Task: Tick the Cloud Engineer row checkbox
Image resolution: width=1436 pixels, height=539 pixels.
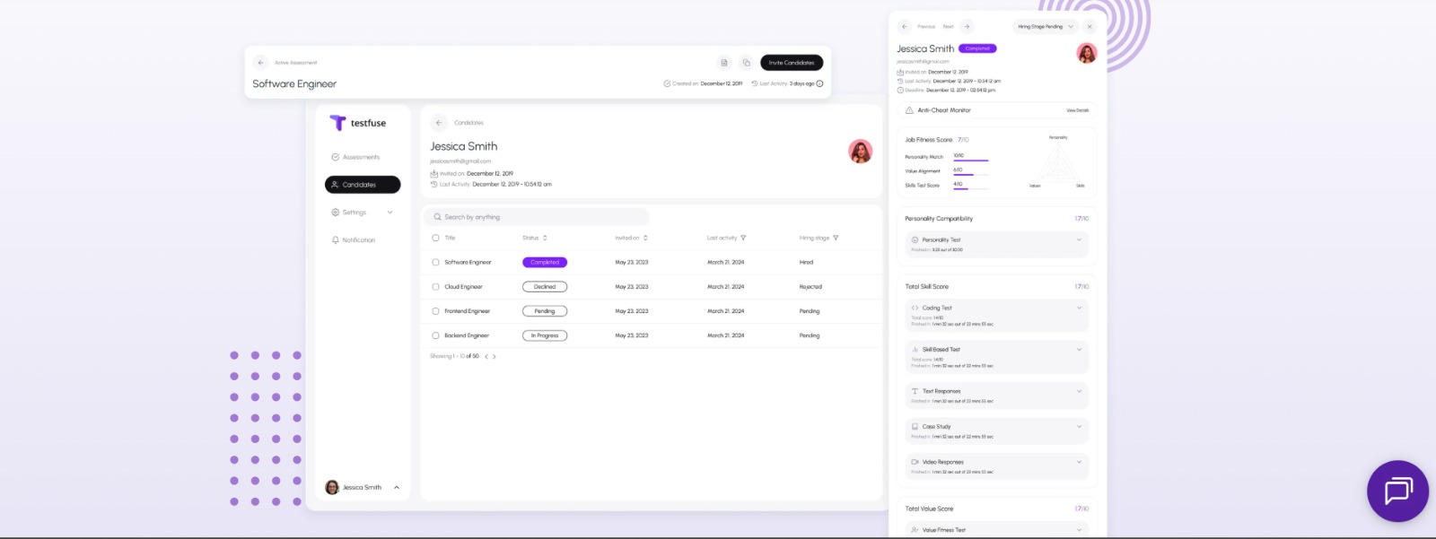Action: (435, 287)
